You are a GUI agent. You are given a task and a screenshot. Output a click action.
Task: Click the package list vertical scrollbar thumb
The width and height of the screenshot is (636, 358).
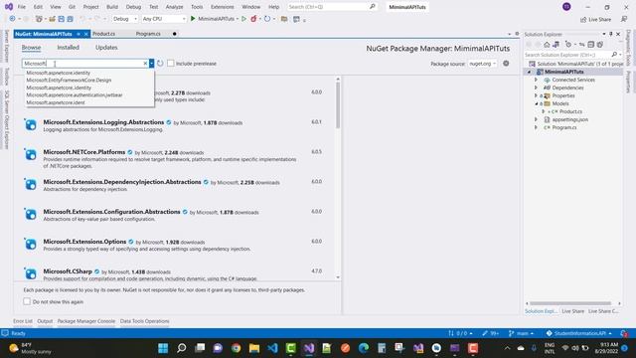338,104
